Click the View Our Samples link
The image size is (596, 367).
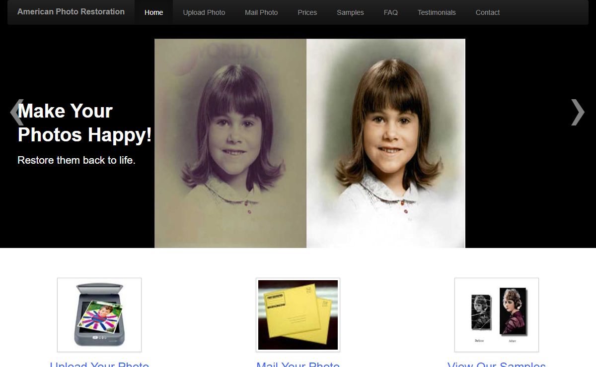tap(497, 364)
